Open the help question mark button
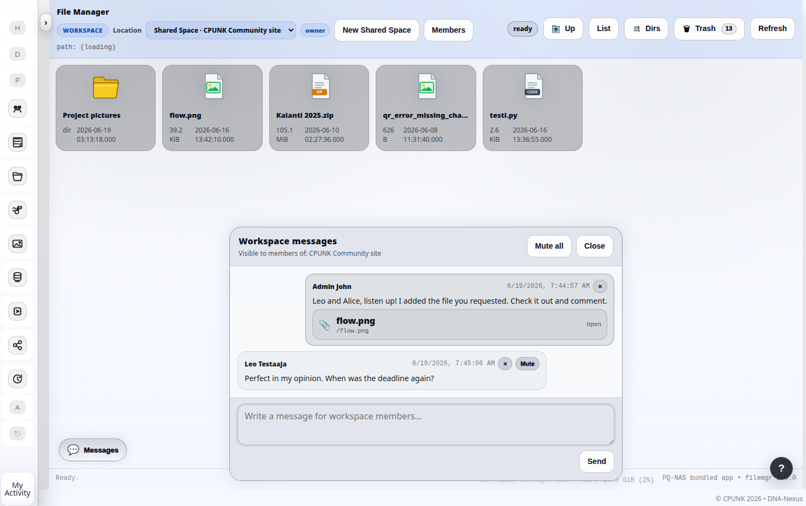This screenshot has height=506, width=806. click(781, 468)
